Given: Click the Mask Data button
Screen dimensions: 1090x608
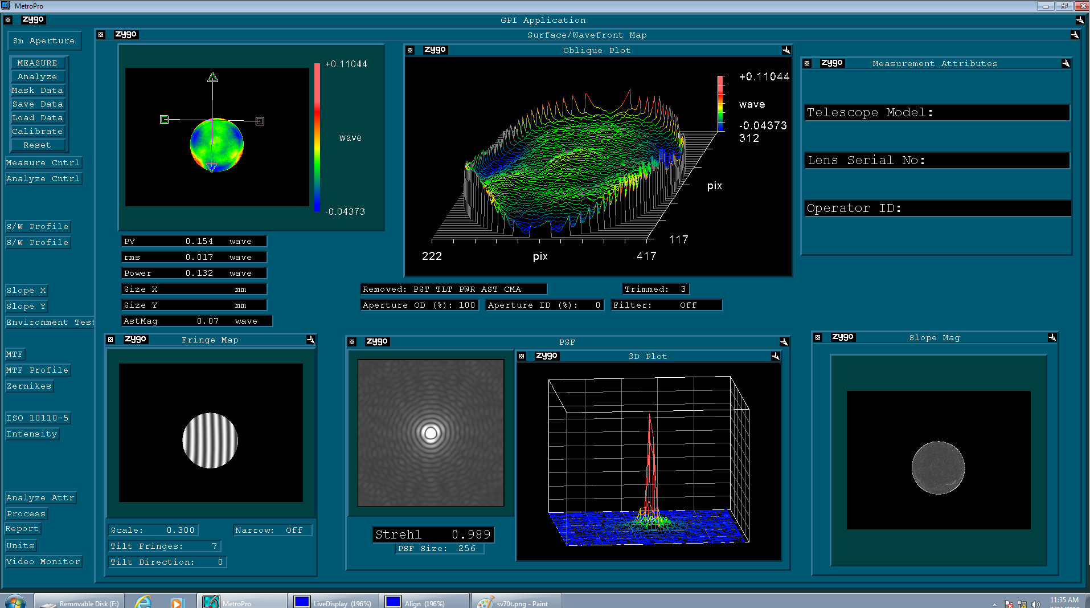Looking at the screenshot, I should pos(38,90).
